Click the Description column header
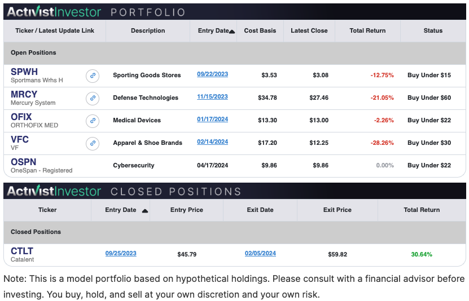The height and width of the screenshot is (301, 469). pyautogui.click(x=148, y=30)
